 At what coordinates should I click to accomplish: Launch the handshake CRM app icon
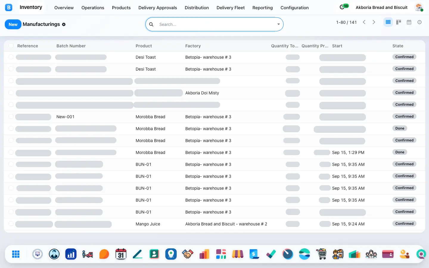(x=188, y=254)
